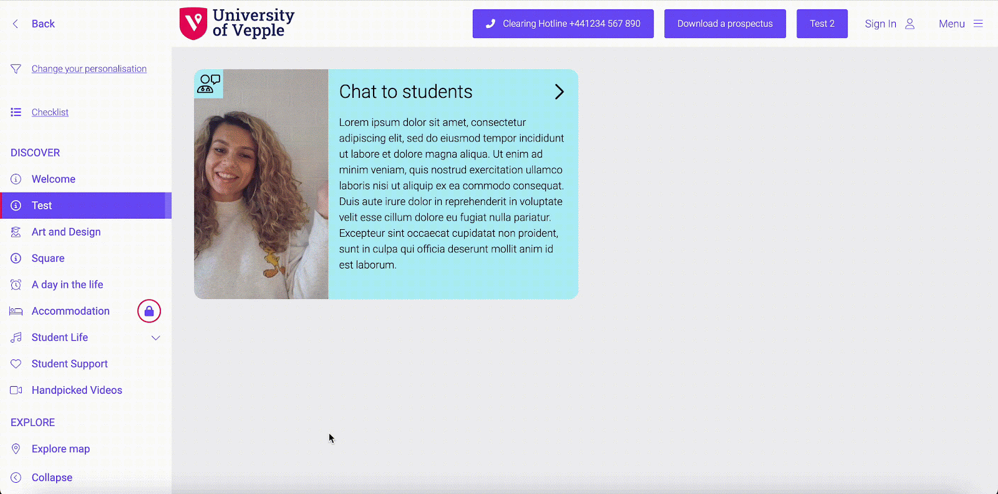Click the EXPLORE section heading
The height and width of the screenshot is (494, 998).
(x=32, y=422)
